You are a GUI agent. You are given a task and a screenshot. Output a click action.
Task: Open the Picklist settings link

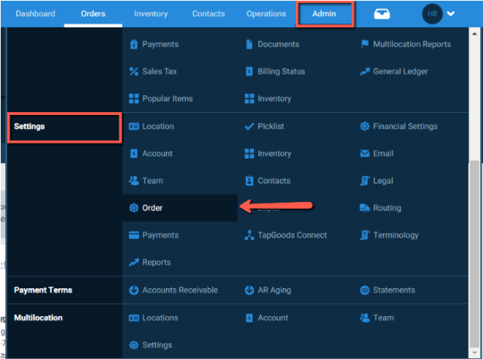[271, 126]
